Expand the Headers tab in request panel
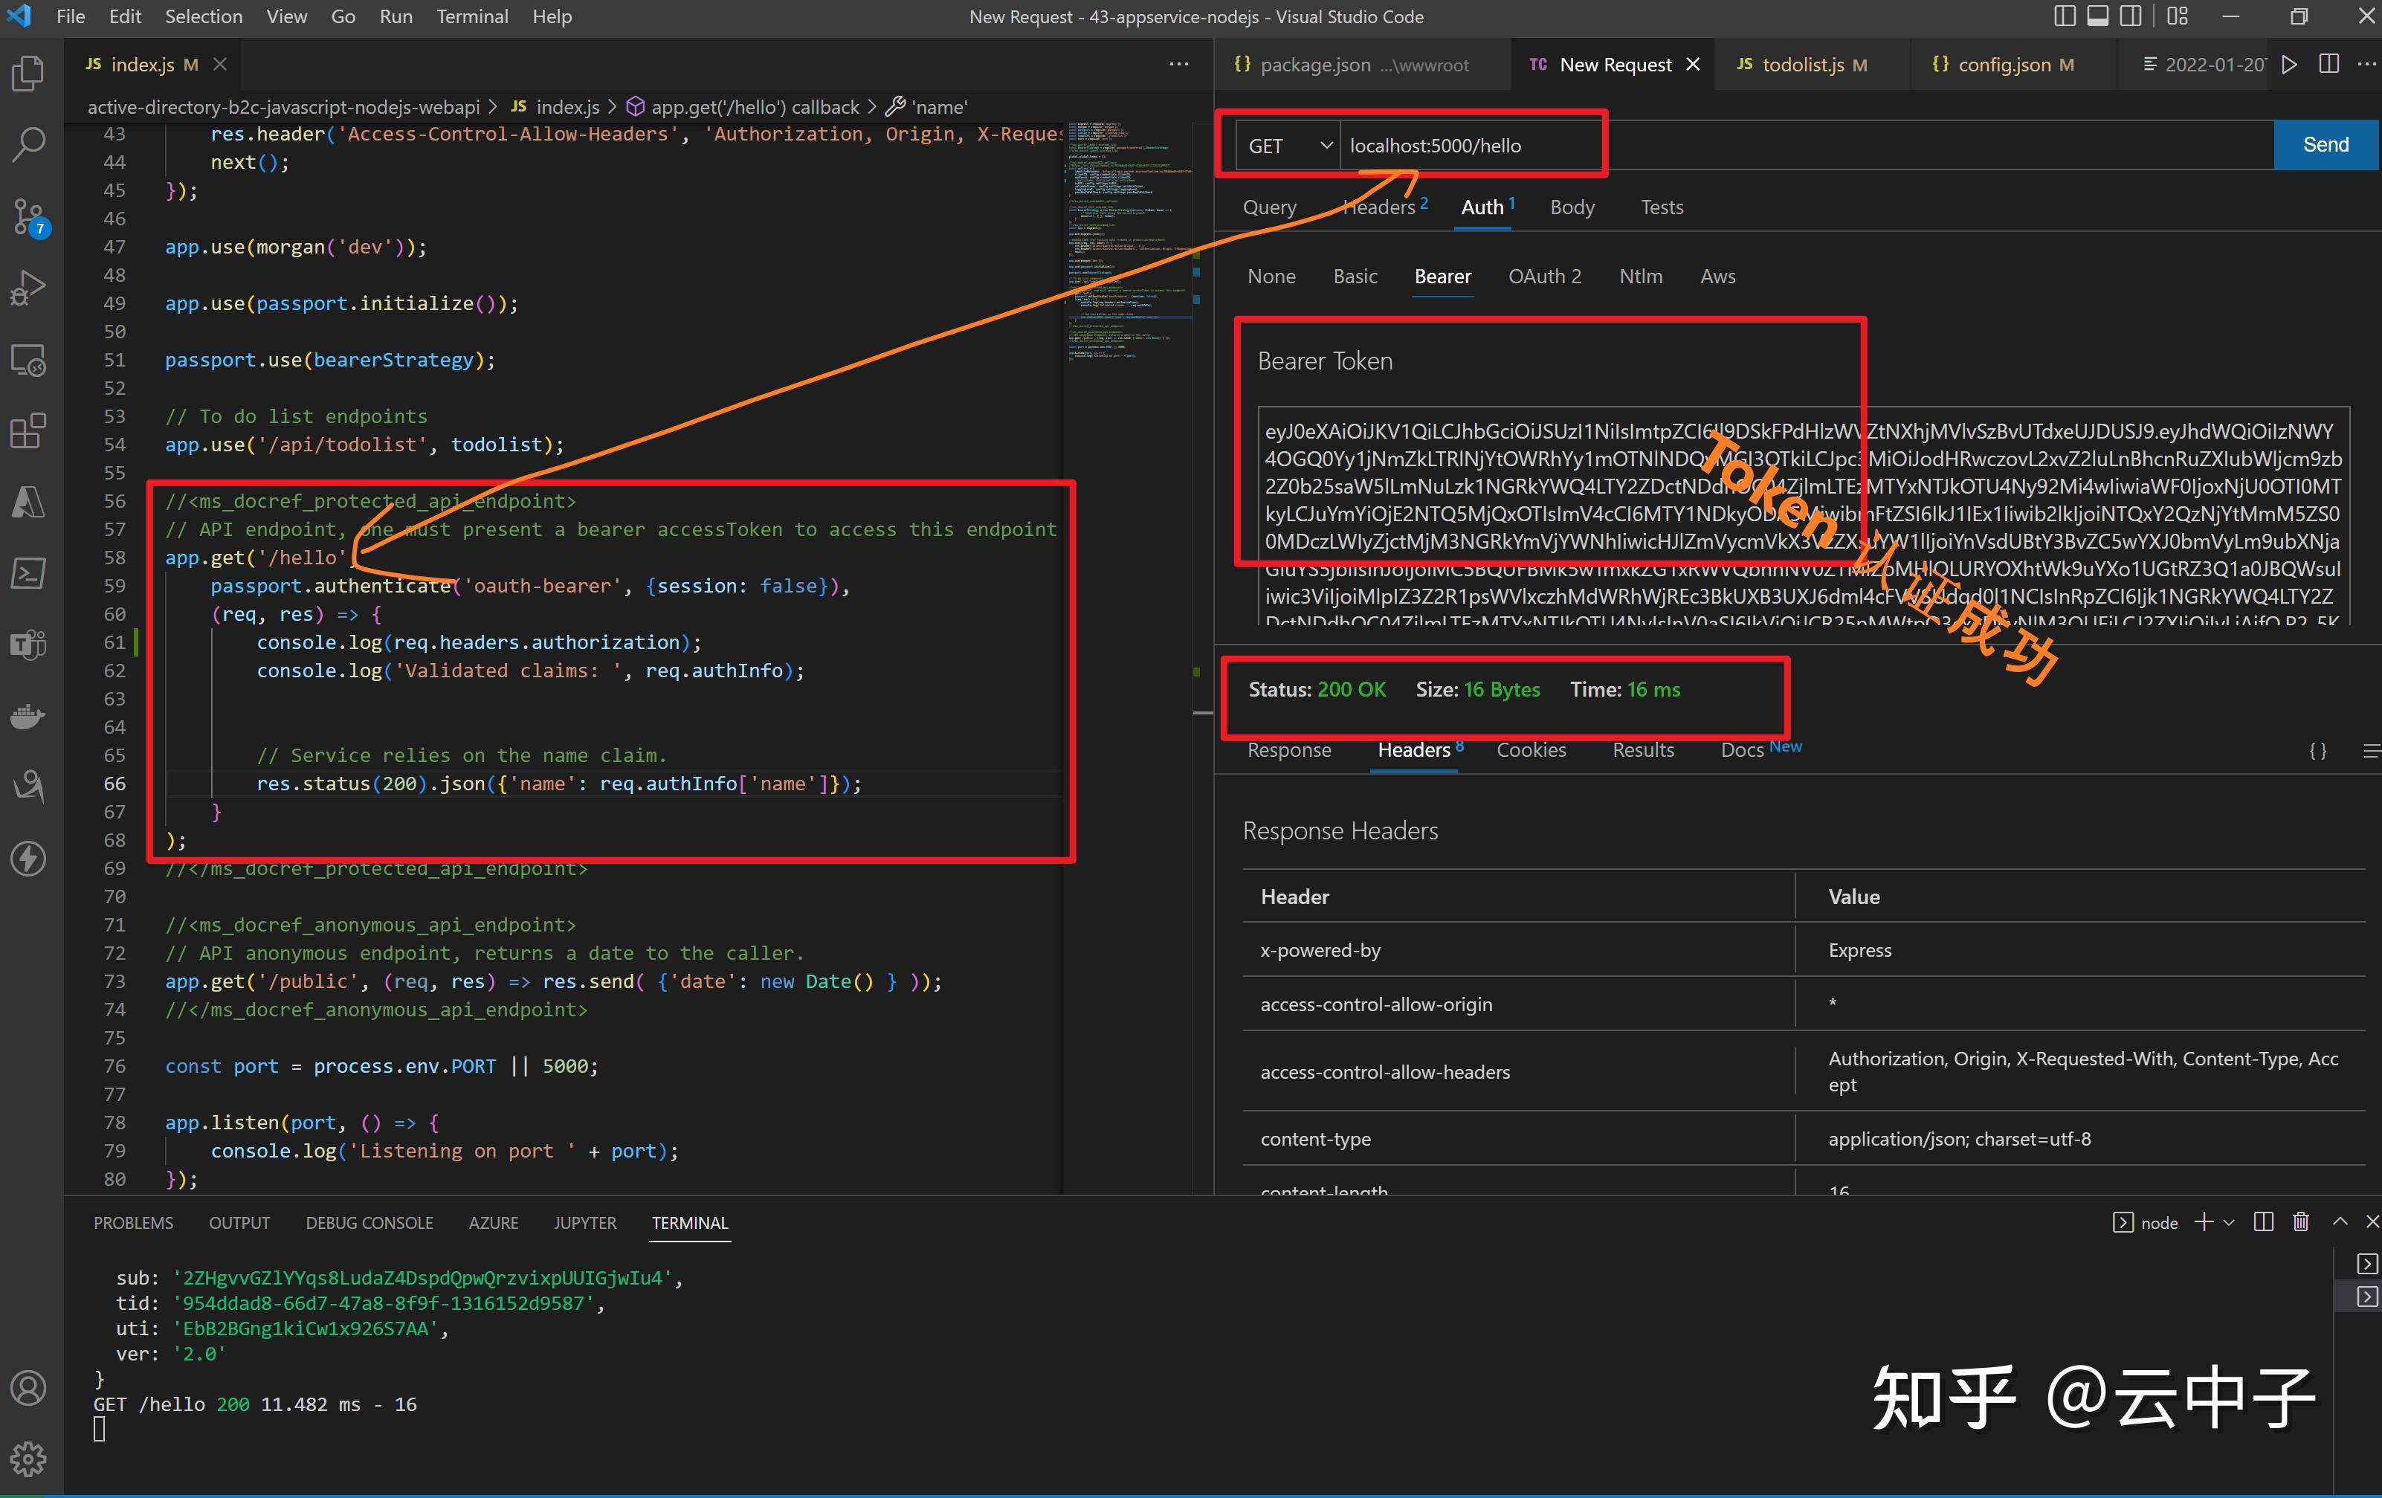Viewport: 2382px width, 1498px height. click(x=1381, y=205)
